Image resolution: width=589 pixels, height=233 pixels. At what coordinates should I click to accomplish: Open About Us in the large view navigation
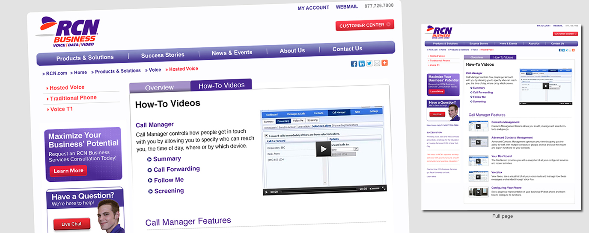click(292, 50)
